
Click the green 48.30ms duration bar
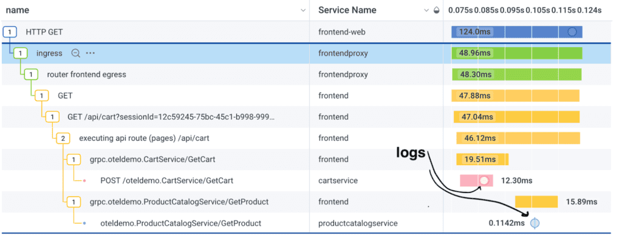pyautogui.click(x=516, y=74)
